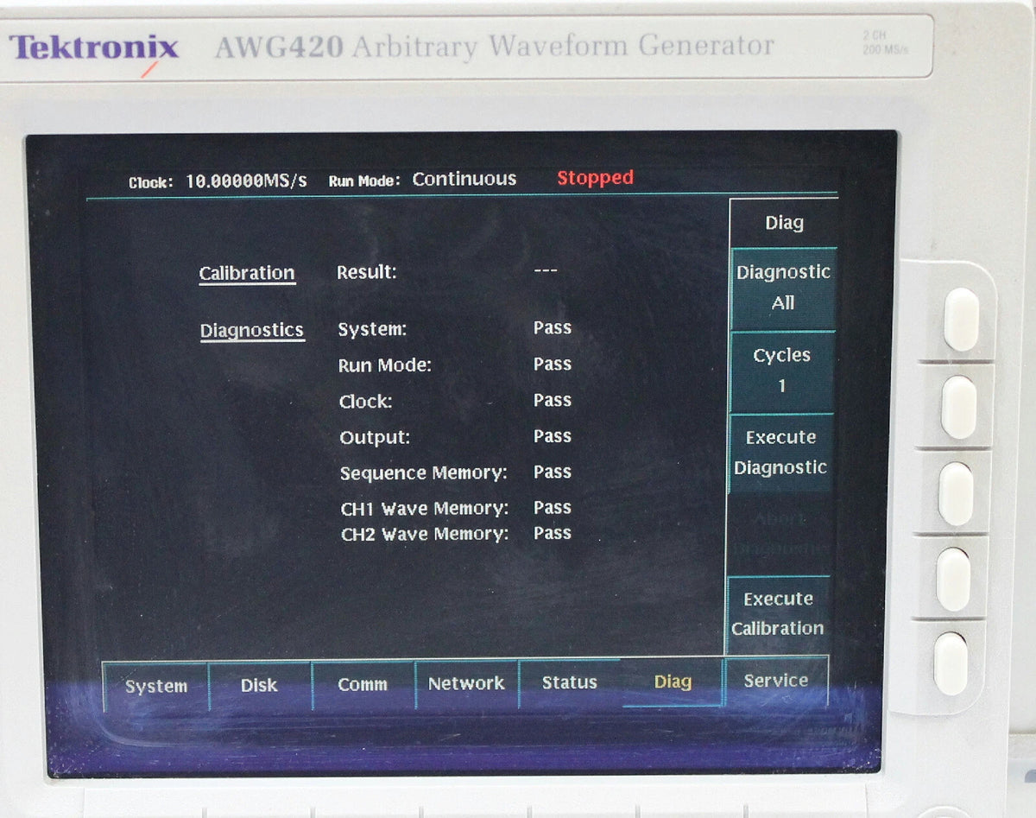
Task: Click the Pass result next to Output
Action: click(x=553, y=436)
